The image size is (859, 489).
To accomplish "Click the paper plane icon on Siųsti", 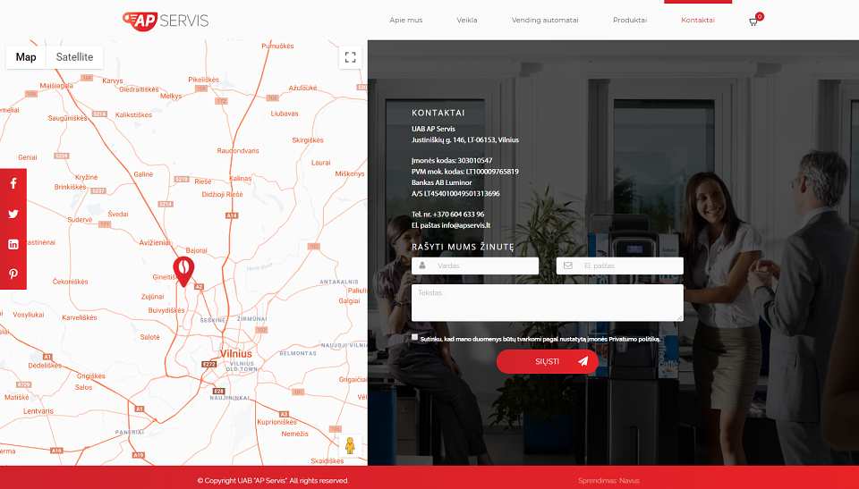I will click(x=583, y=361).
